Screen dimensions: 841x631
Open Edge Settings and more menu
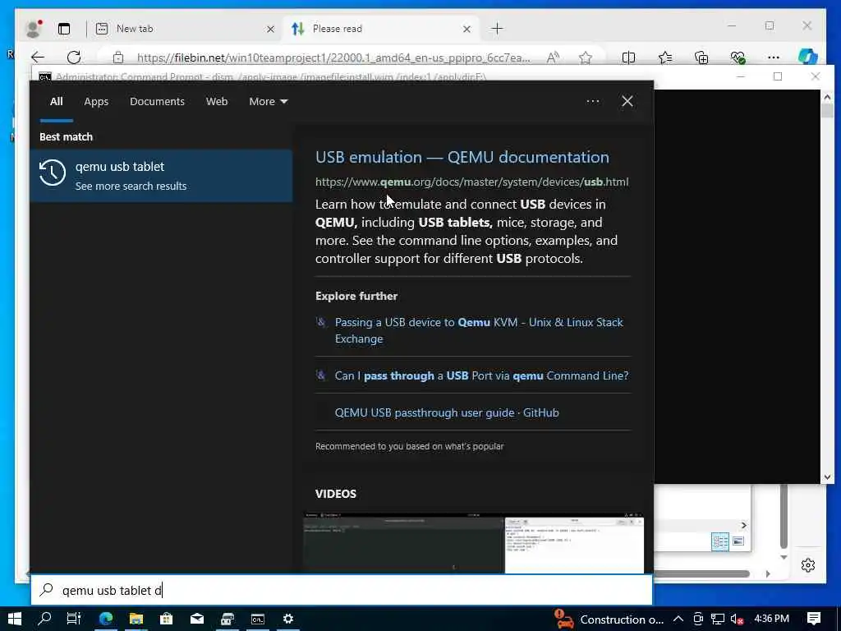click(x=773, y=58)
